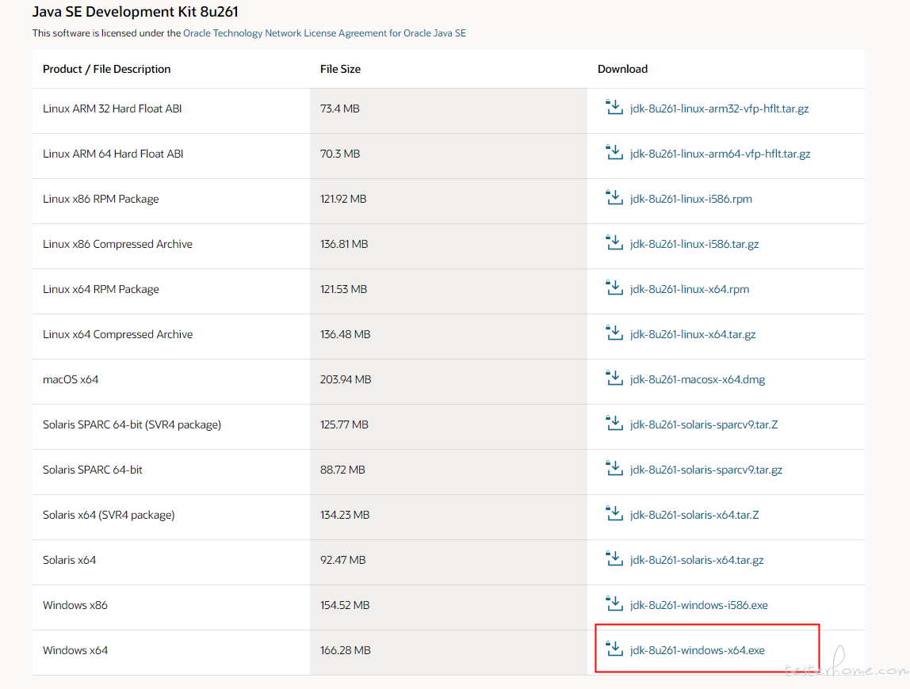This screenshot has width=910, height=689.
Task: Select Solaris SPARC 64-bit (SVR4 package) cell
Action: click(x=171, y=428)
